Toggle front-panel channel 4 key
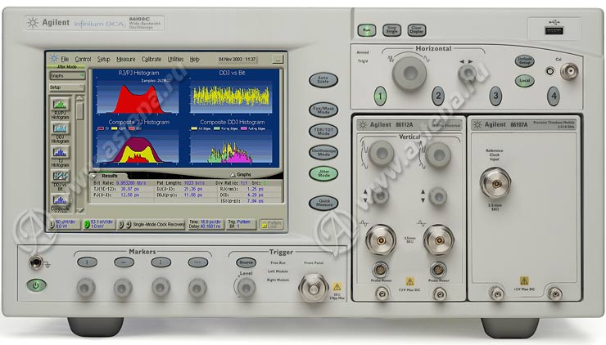This screenshot has width=606, height=345. click(x=554, y=96)
